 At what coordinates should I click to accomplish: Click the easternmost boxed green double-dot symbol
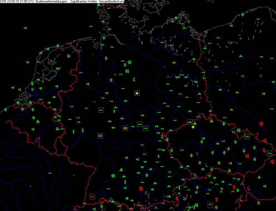tap(269, 153)
